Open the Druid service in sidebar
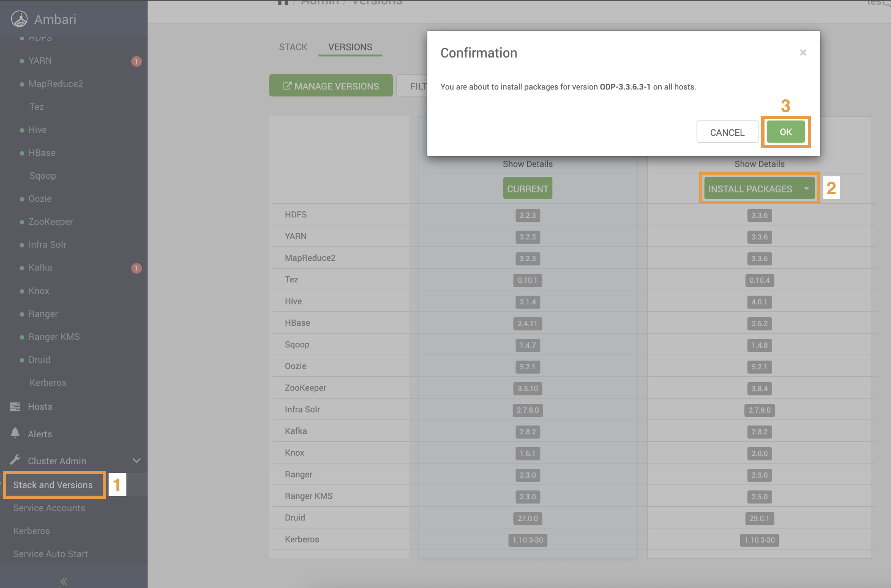 coord(39,360)
